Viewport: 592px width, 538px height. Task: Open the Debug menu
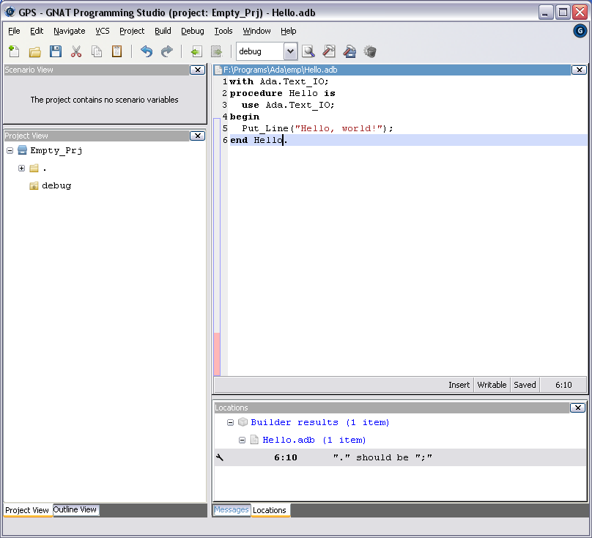pos(193,31)
